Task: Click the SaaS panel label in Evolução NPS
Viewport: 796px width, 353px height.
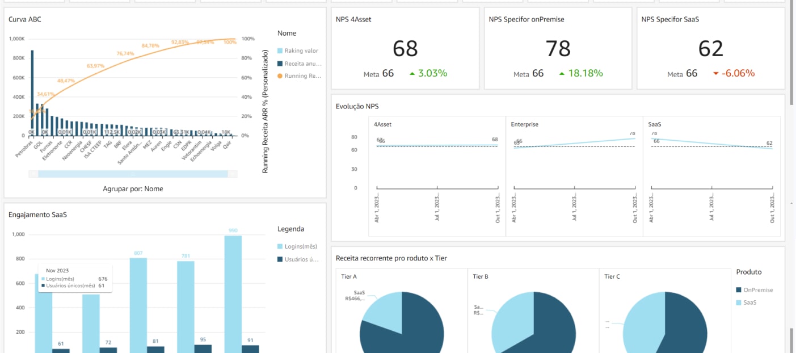Action: pyautogui.click(x=655, y=124)
